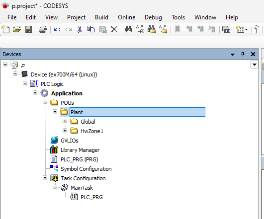Click the Toggle bookmark flag icon
Image resolution: width=264 pixels, height=219 pixels.
[x=177, y=29]
